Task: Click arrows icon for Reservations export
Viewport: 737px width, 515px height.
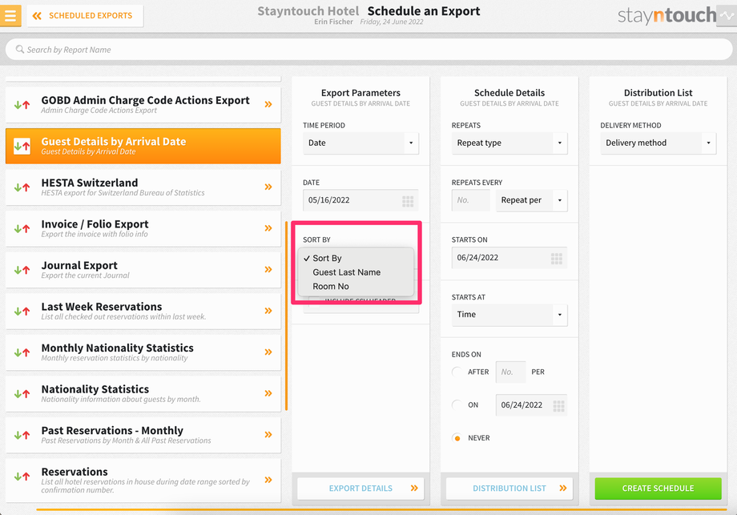Action: 22,477
